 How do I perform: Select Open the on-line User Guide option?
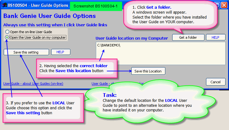(29, 32)
